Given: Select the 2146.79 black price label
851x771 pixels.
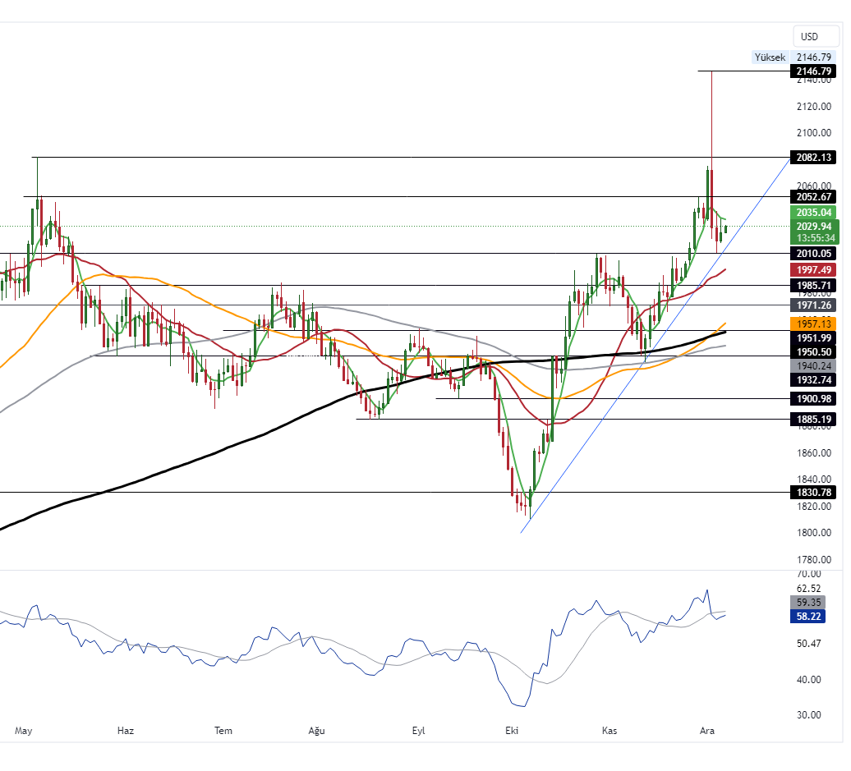Looking at the screenshot, I should point(814,72).
